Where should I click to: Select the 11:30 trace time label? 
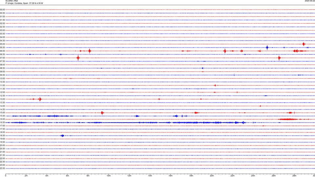click(x=2, y=89)
